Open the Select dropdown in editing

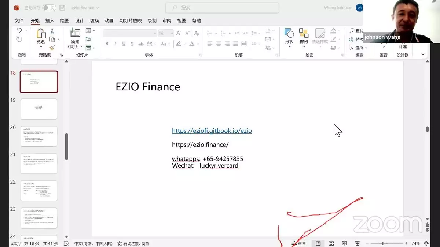[x=358, y=48]
